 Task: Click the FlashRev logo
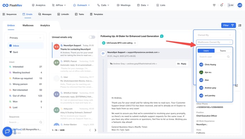pyautogui.click(x=12, y=5)
